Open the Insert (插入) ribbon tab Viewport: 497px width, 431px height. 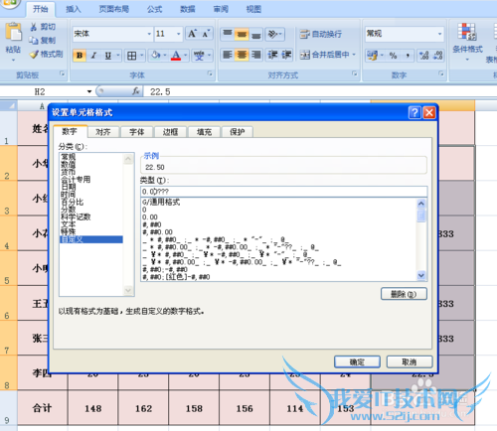tap(74, 9)
